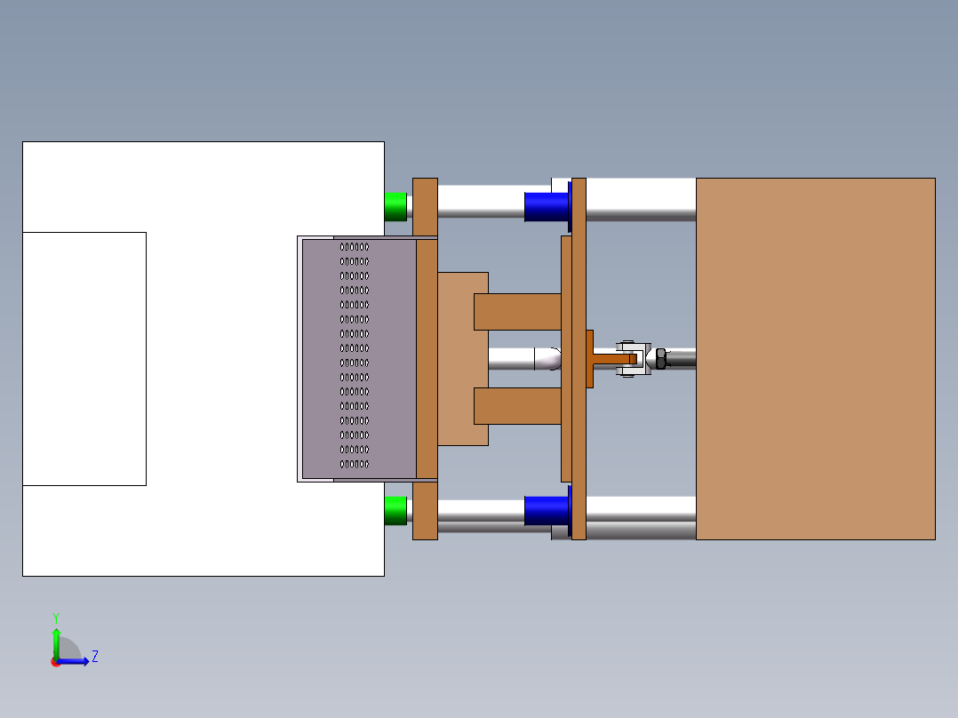Select the lower brown support bar

click(517, 406)
